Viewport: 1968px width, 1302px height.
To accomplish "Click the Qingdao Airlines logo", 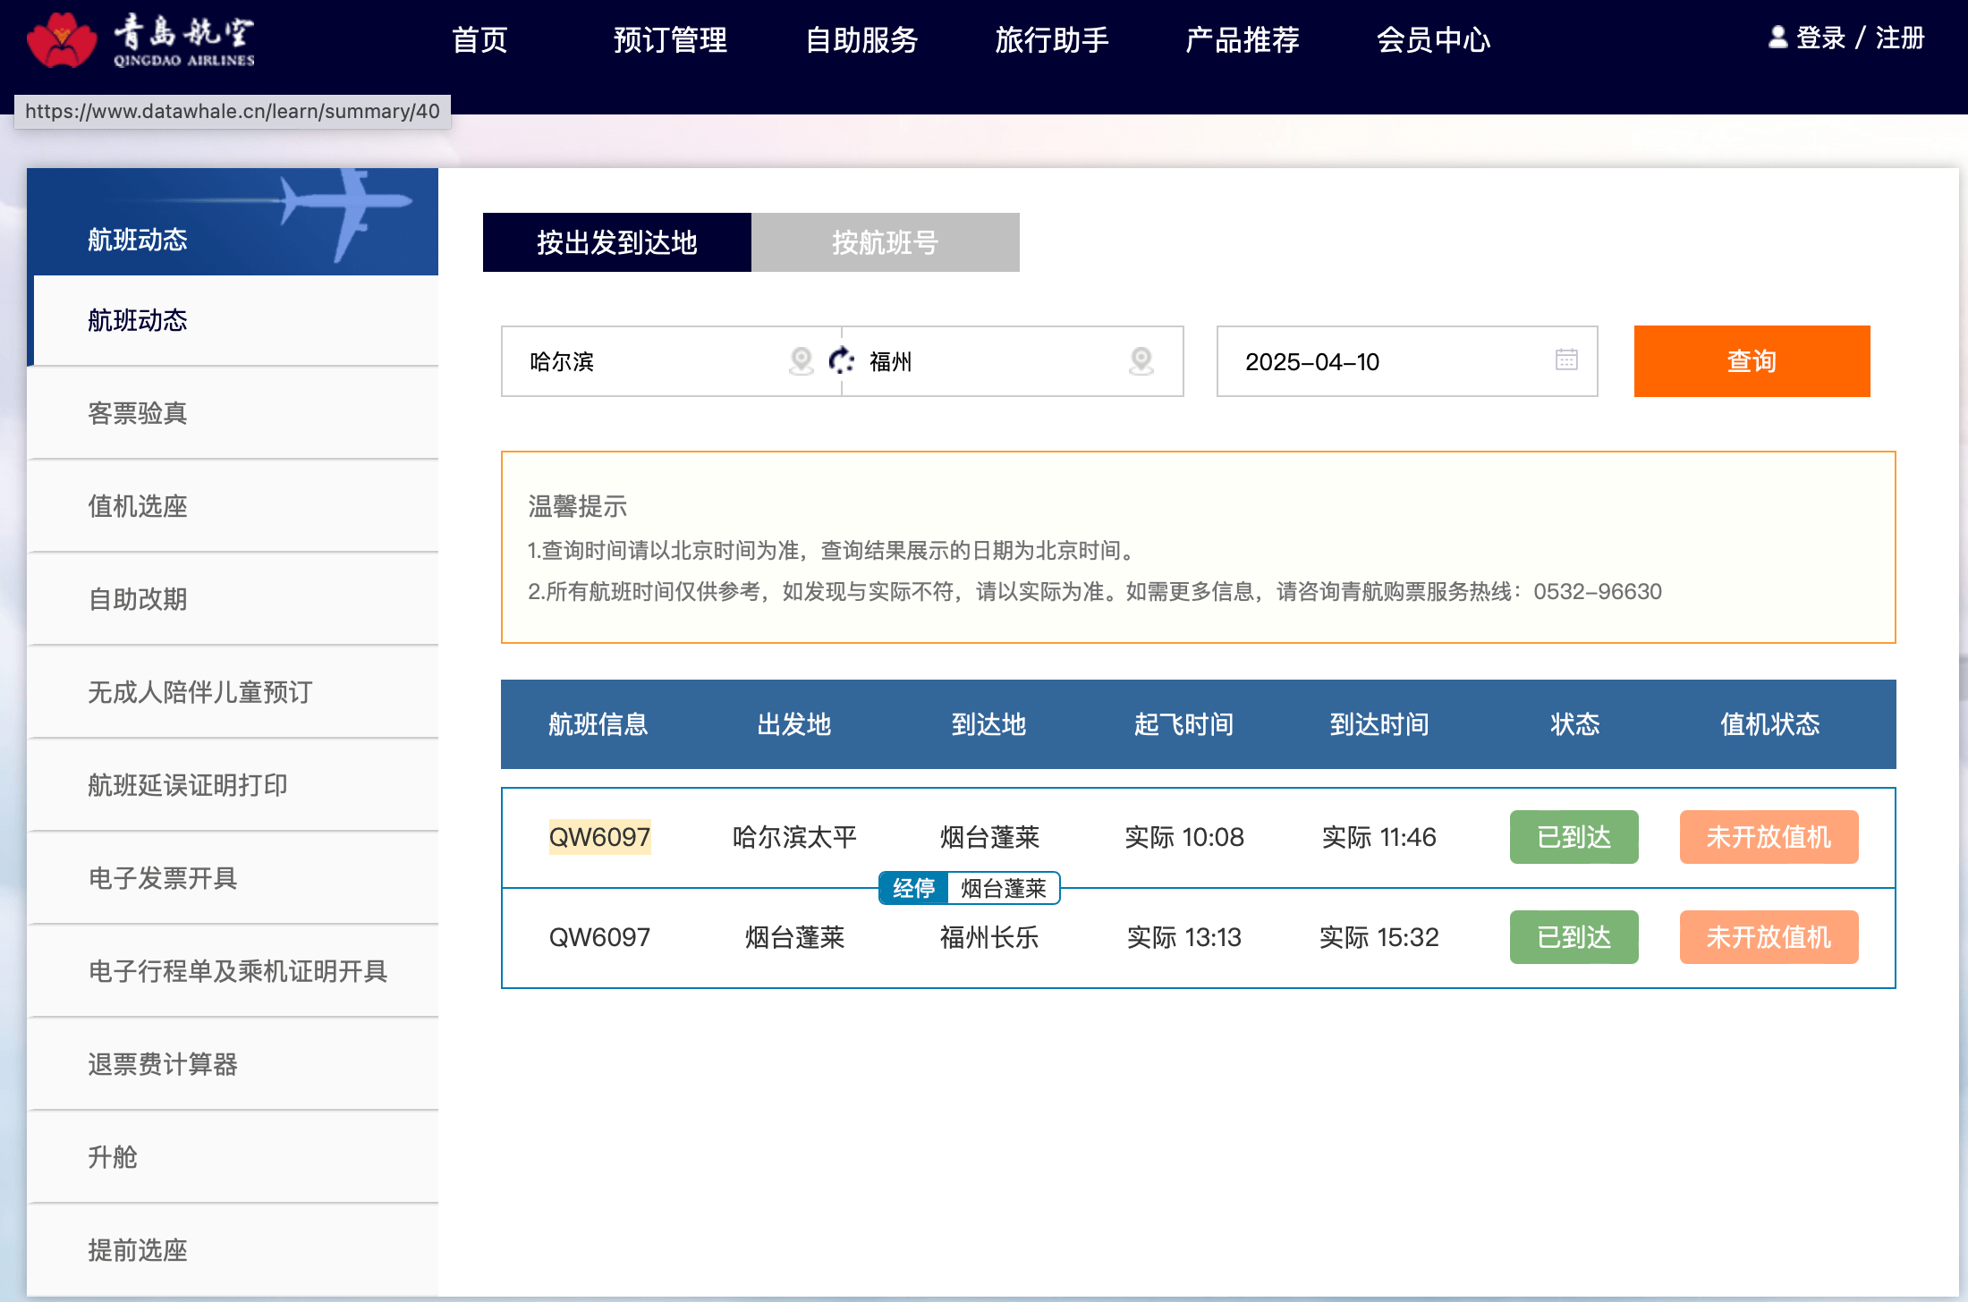I will (140, 40).
